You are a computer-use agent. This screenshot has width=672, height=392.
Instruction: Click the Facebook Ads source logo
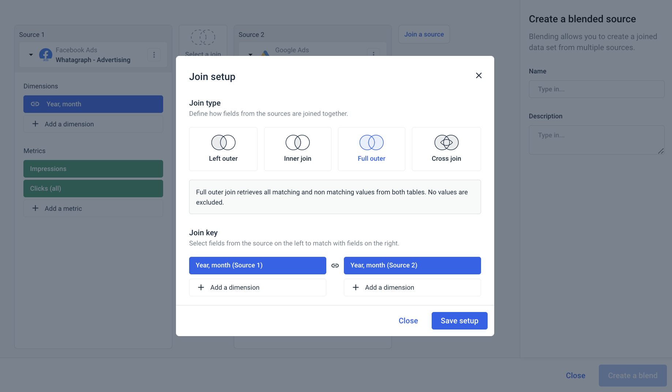46,55
